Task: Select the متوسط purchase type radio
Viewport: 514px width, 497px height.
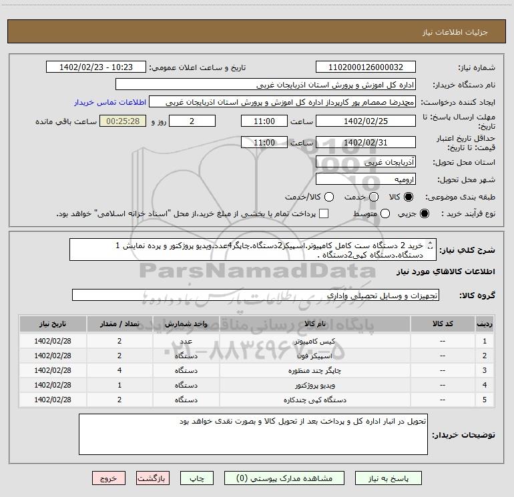Action: point(385,213)
